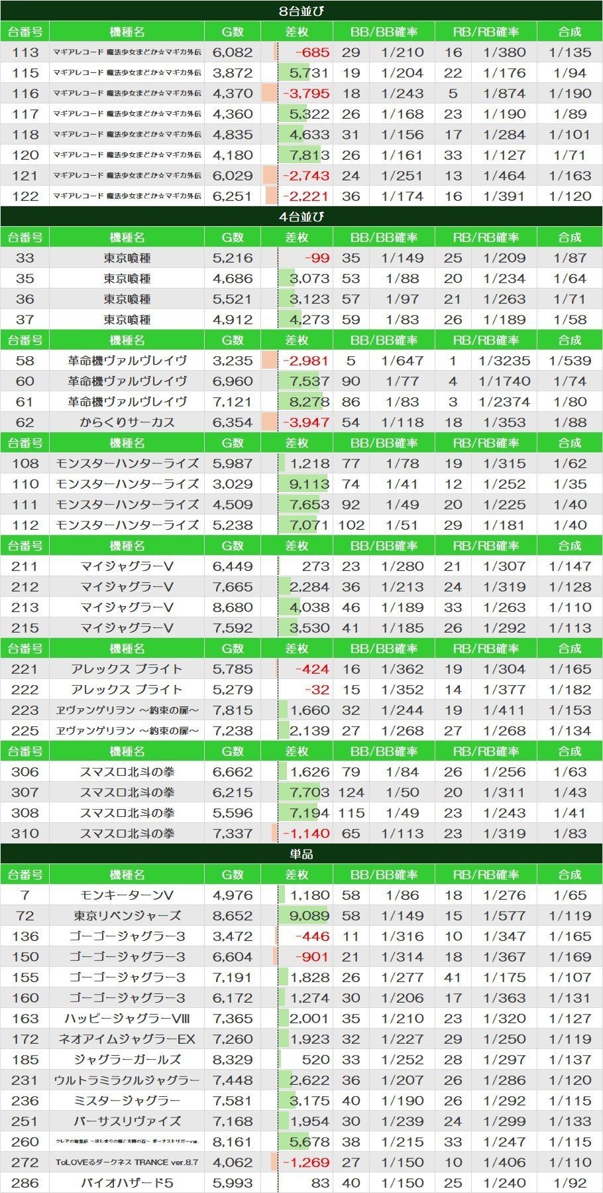Image resolution: width=603 pixels, height=1193 pixels.
Task: Click 革命機ヴァルヴレイヴ in row 58
Action: pos(127,361)
